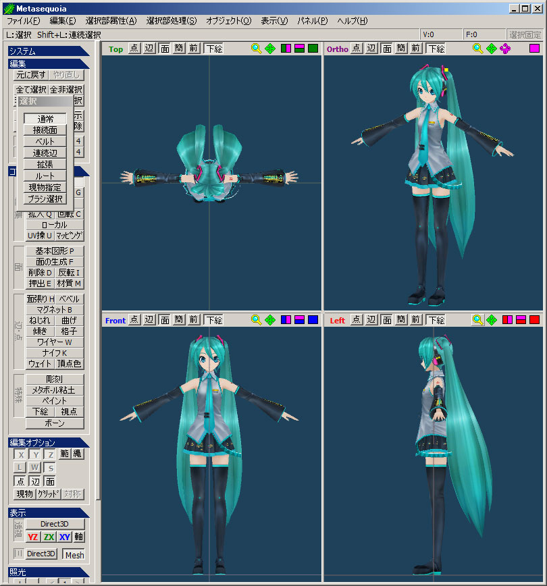Screen dimensions: 547x586
Task: Toggle 下絵 background image in Left viewport
Action: tap(436, 320)
